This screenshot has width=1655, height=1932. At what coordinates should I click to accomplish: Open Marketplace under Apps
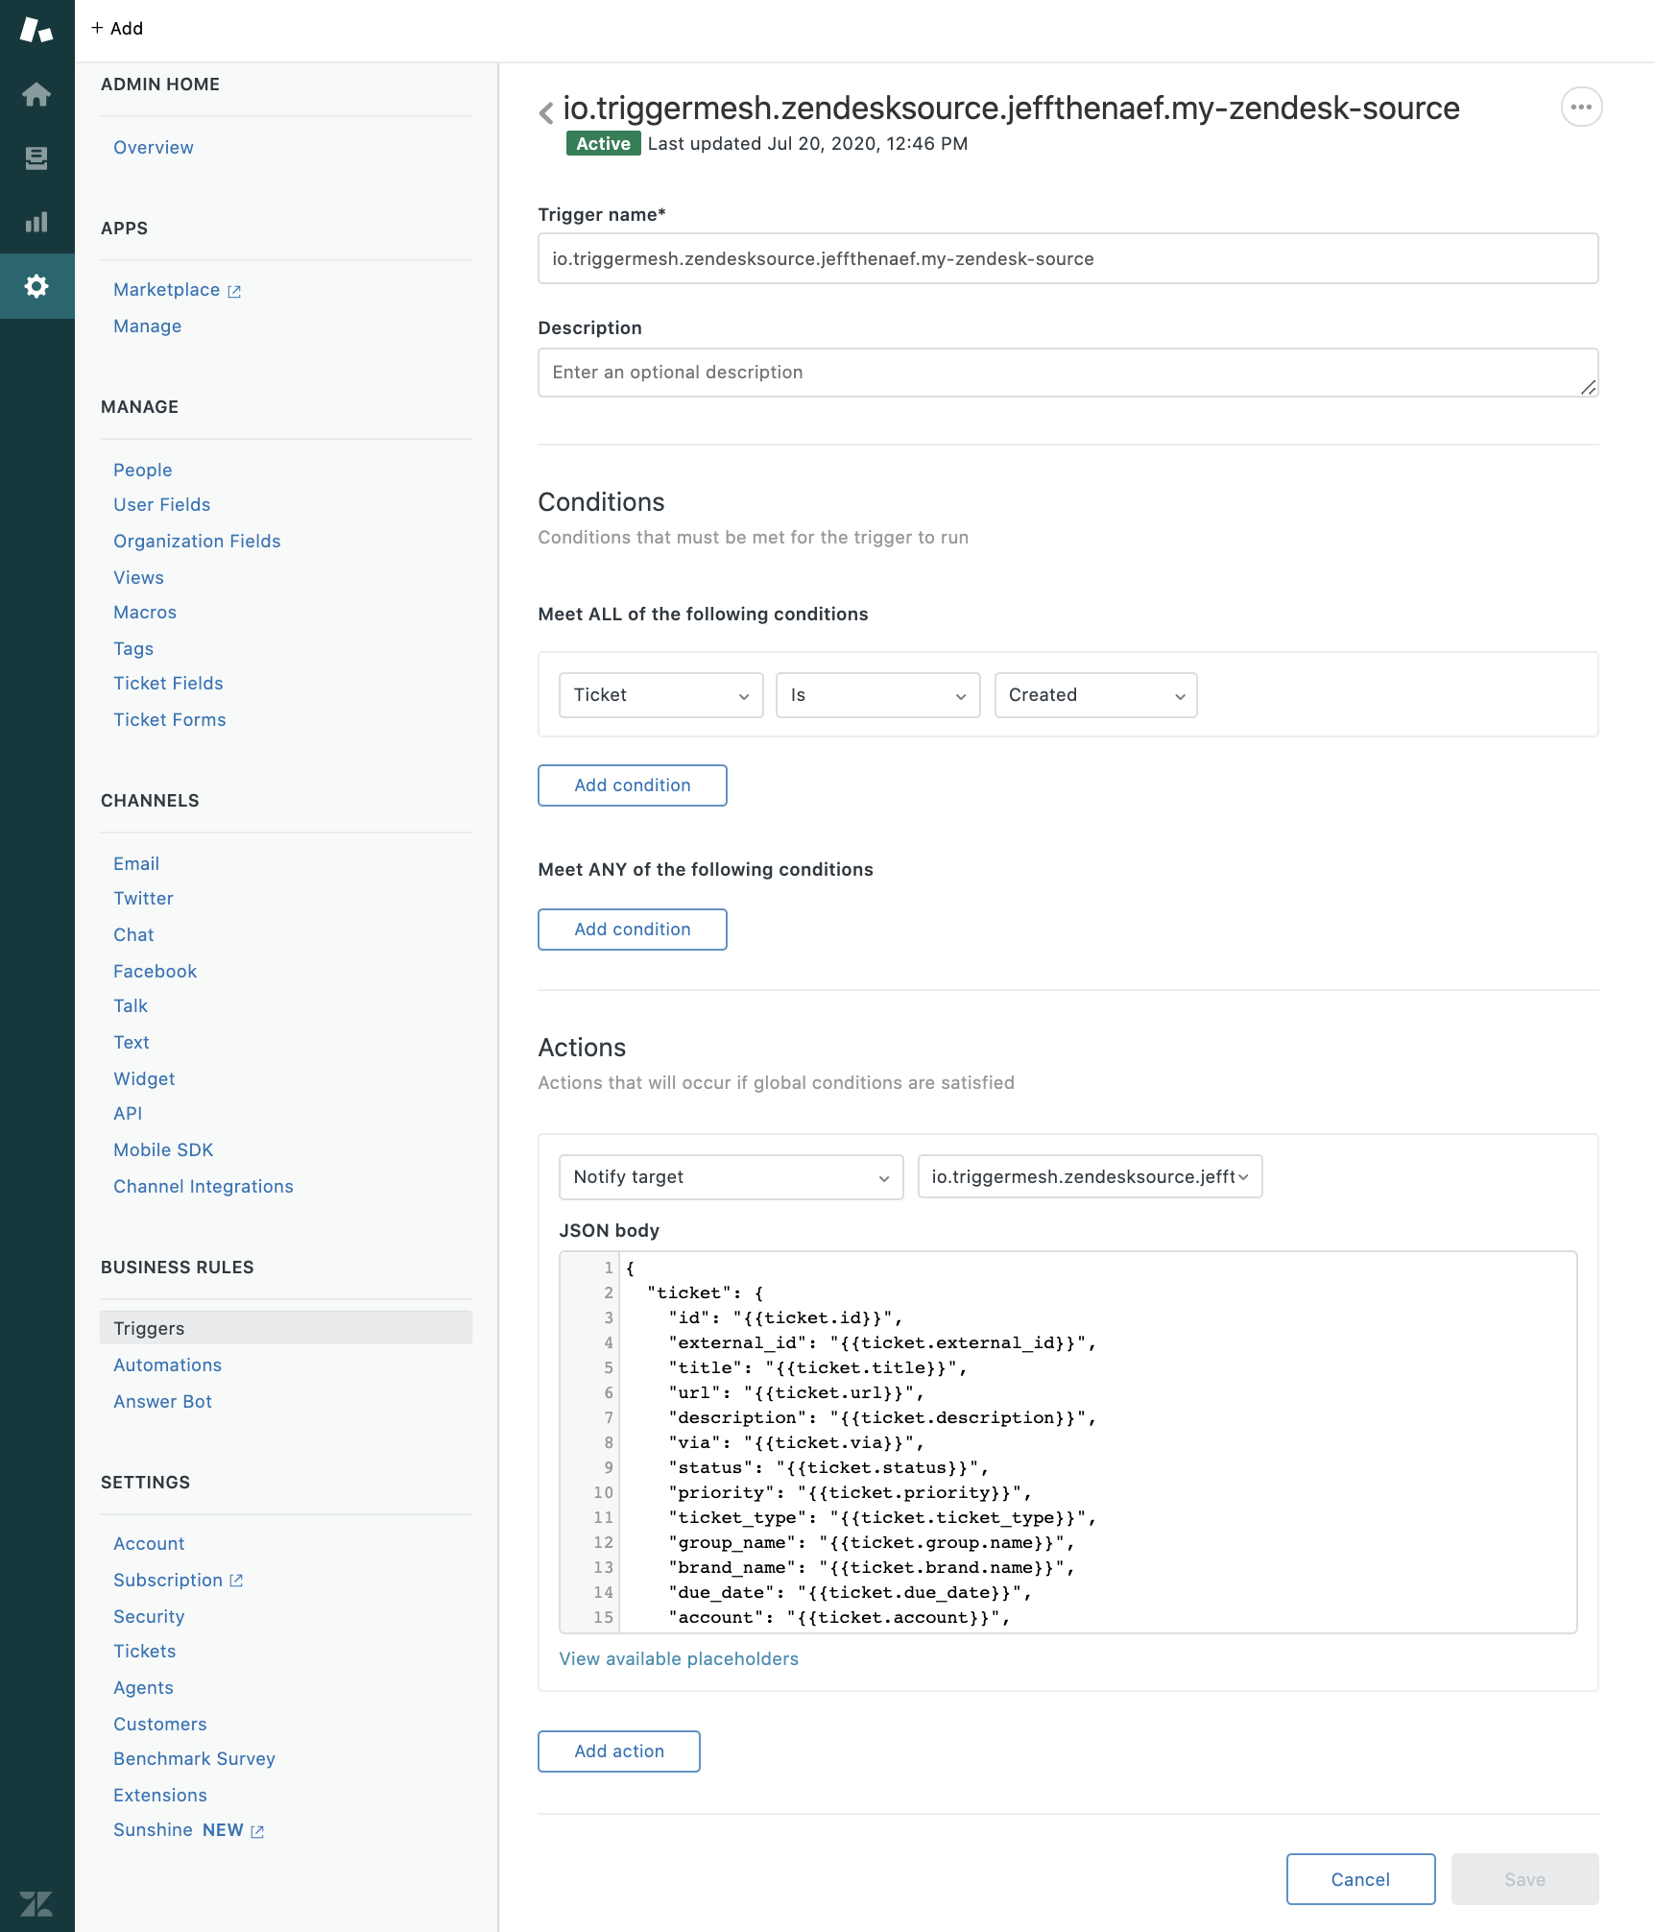[x=167, y=290]
